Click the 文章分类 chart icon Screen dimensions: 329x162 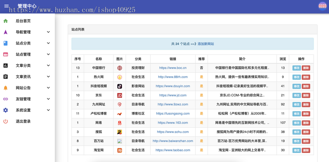(5, 66)
